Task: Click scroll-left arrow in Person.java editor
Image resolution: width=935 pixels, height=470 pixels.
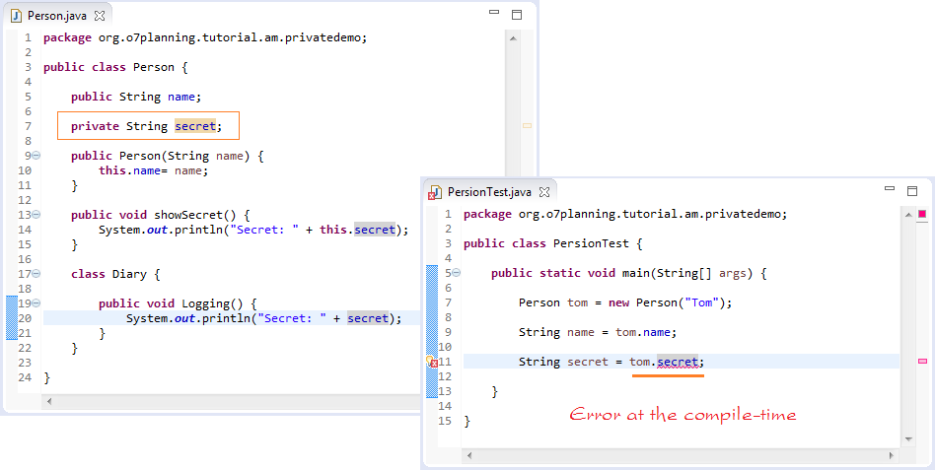Action: [49, 401]
